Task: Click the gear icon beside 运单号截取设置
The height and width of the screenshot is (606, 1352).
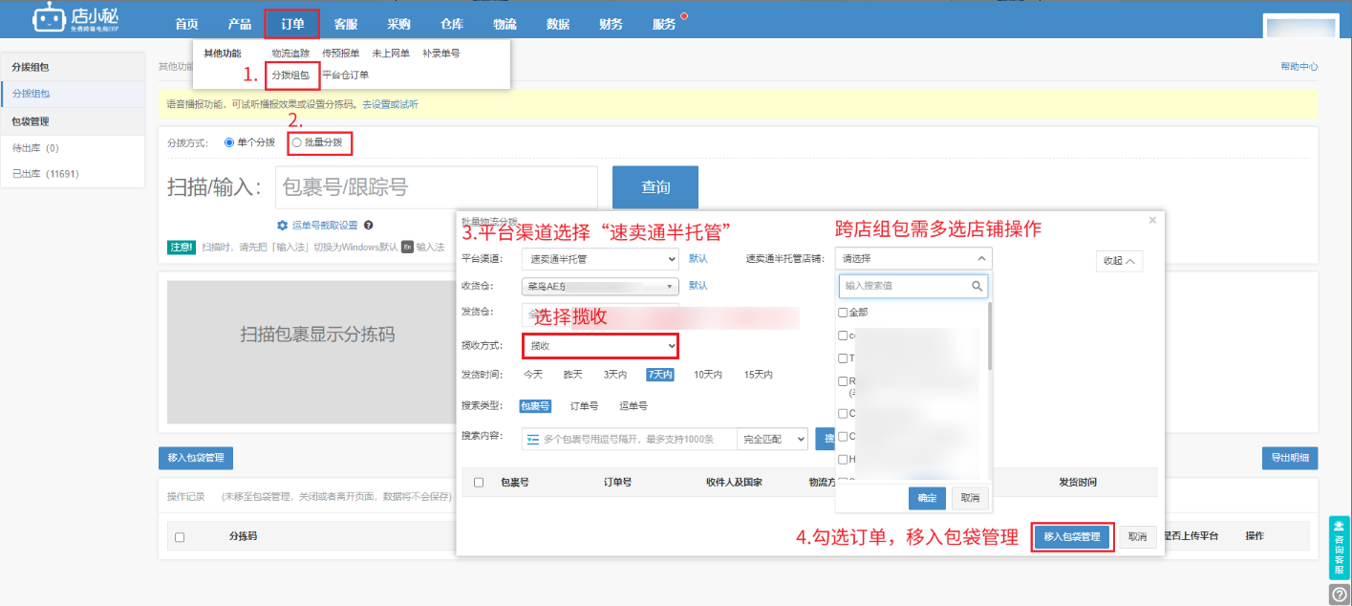Action: (x=283, y=226)
